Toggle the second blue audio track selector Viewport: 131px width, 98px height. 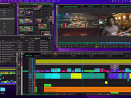pyautogui.click(x=30, y=77)
